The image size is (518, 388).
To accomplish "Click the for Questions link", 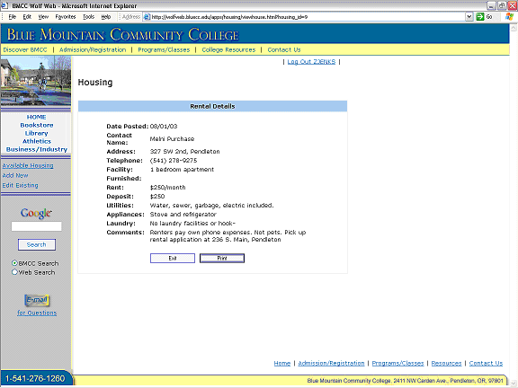I will [x=37, y=313].
